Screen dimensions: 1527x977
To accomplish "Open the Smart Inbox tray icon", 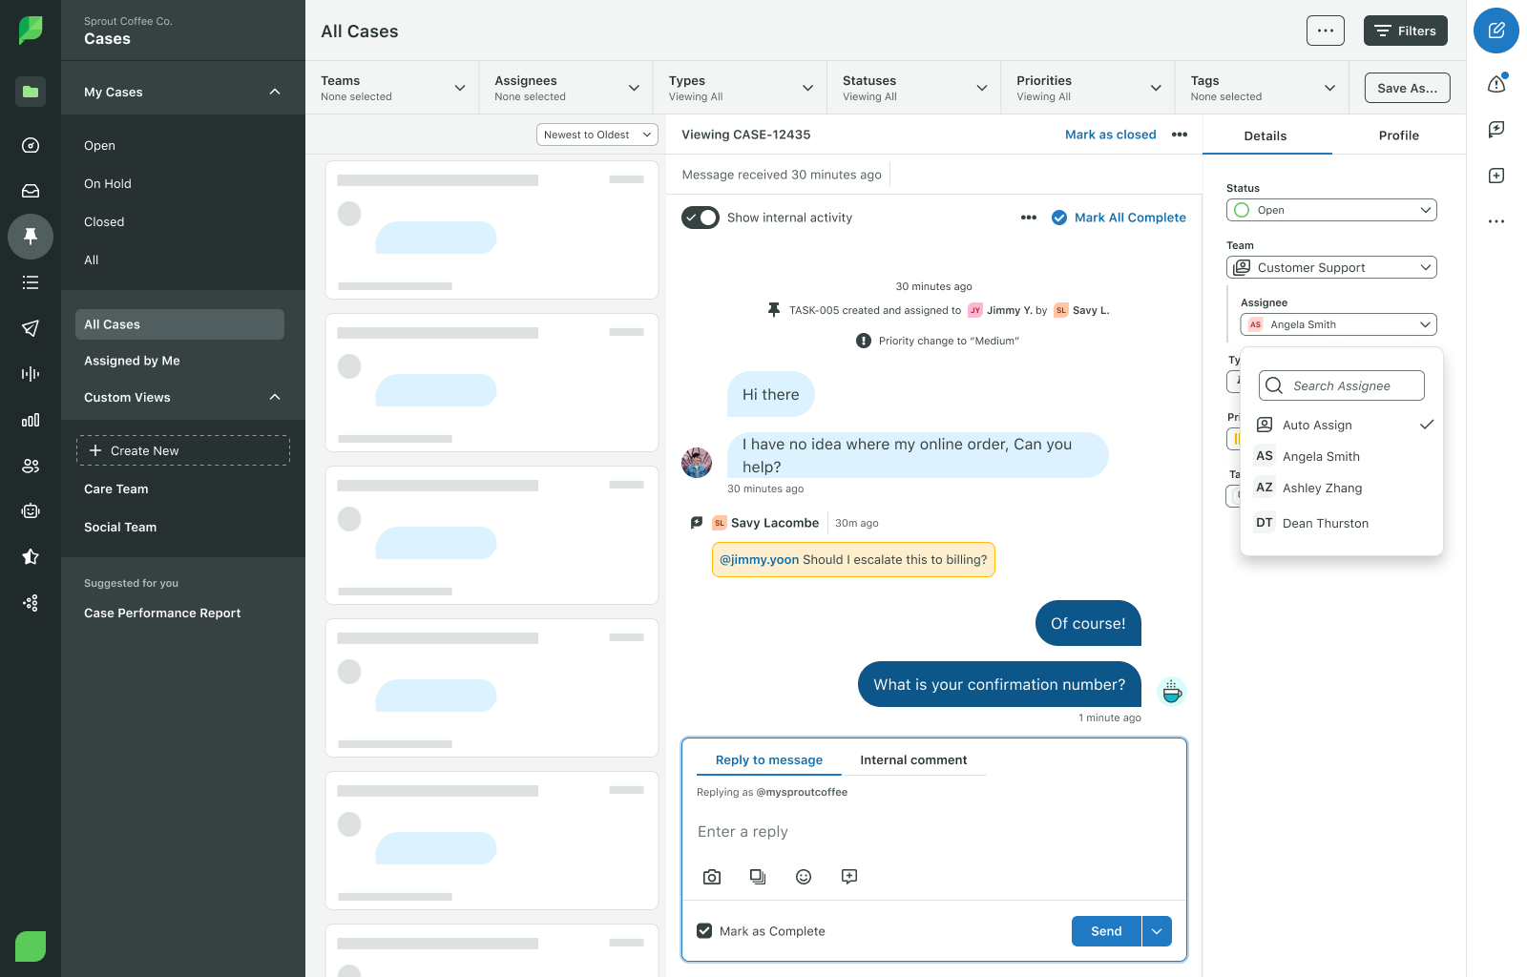I will point(31,191).
